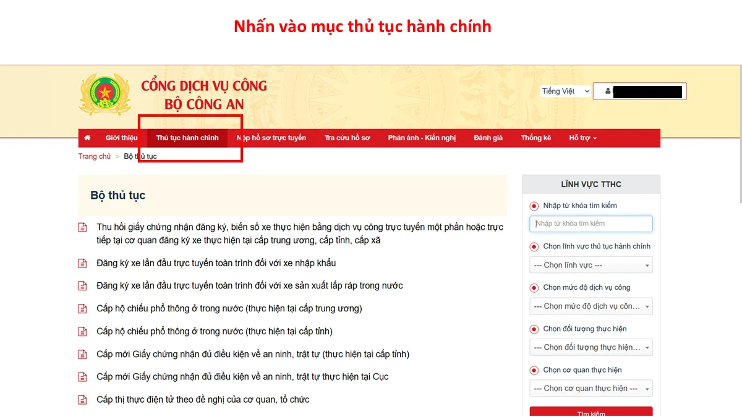
Task: Open the Chọn mức độ dịch vụ công dropdown
Action: coord(591,306)
